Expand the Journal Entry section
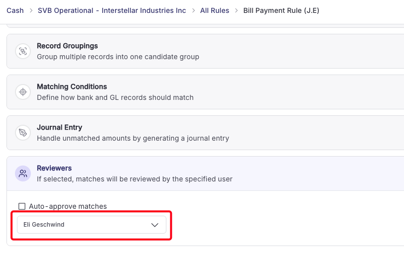Screen dimensions: 404x253 (205, 133)
